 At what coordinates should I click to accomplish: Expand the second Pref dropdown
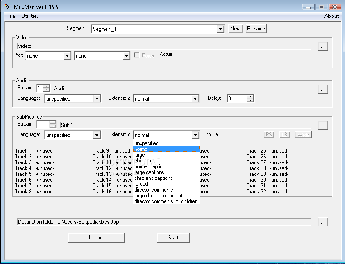coord(126,55)
